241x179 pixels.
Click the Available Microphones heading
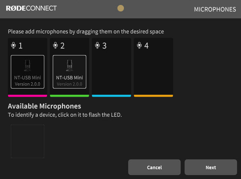(44, 106)
